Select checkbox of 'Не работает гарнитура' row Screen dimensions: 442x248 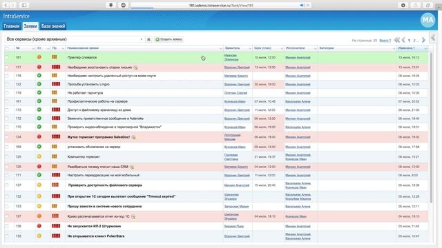(x=7, y=93)
